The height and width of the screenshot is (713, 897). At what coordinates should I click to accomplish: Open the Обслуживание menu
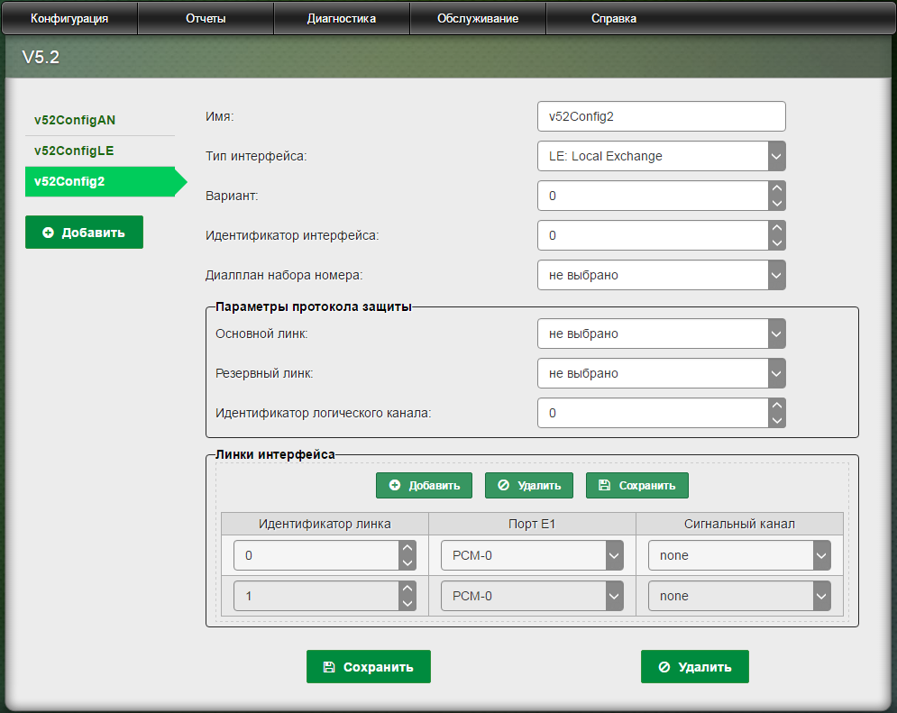(x=478, y=18)
